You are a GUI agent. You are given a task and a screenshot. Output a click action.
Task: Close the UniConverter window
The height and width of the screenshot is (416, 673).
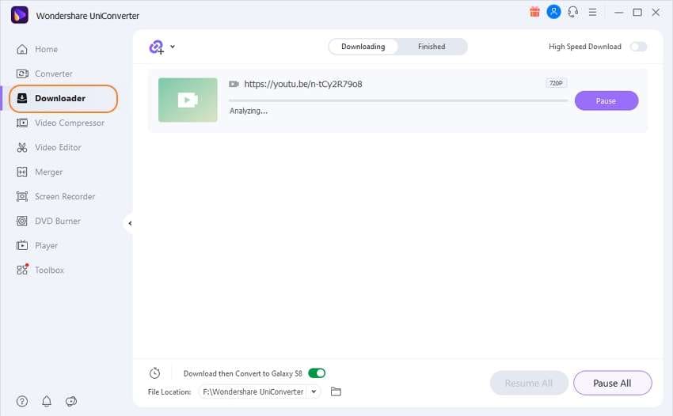point(656,13)
